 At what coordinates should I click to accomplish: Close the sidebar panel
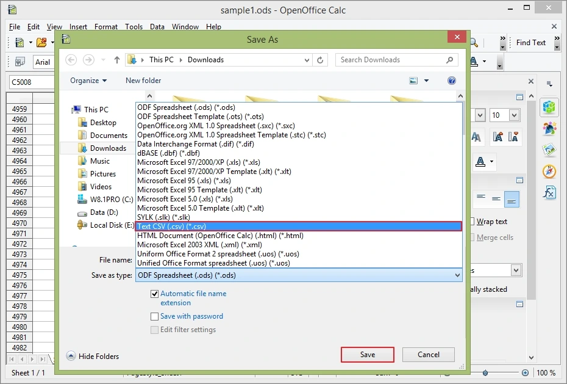pos(531,81)
